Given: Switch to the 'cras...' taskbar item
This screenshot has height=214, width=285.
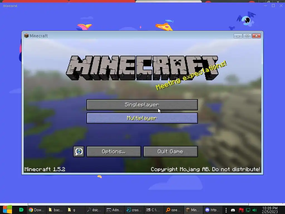Looking at the screenshot, I should pos(134,210).
